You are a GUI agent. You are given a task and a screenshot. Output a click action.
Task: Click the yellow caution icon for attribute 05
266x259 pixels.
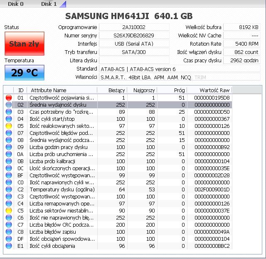[x=9, y=126]
